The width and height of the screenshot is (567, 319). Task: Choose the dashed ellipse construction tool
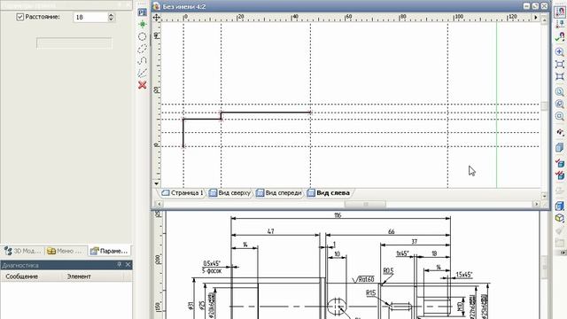(143, 49)
